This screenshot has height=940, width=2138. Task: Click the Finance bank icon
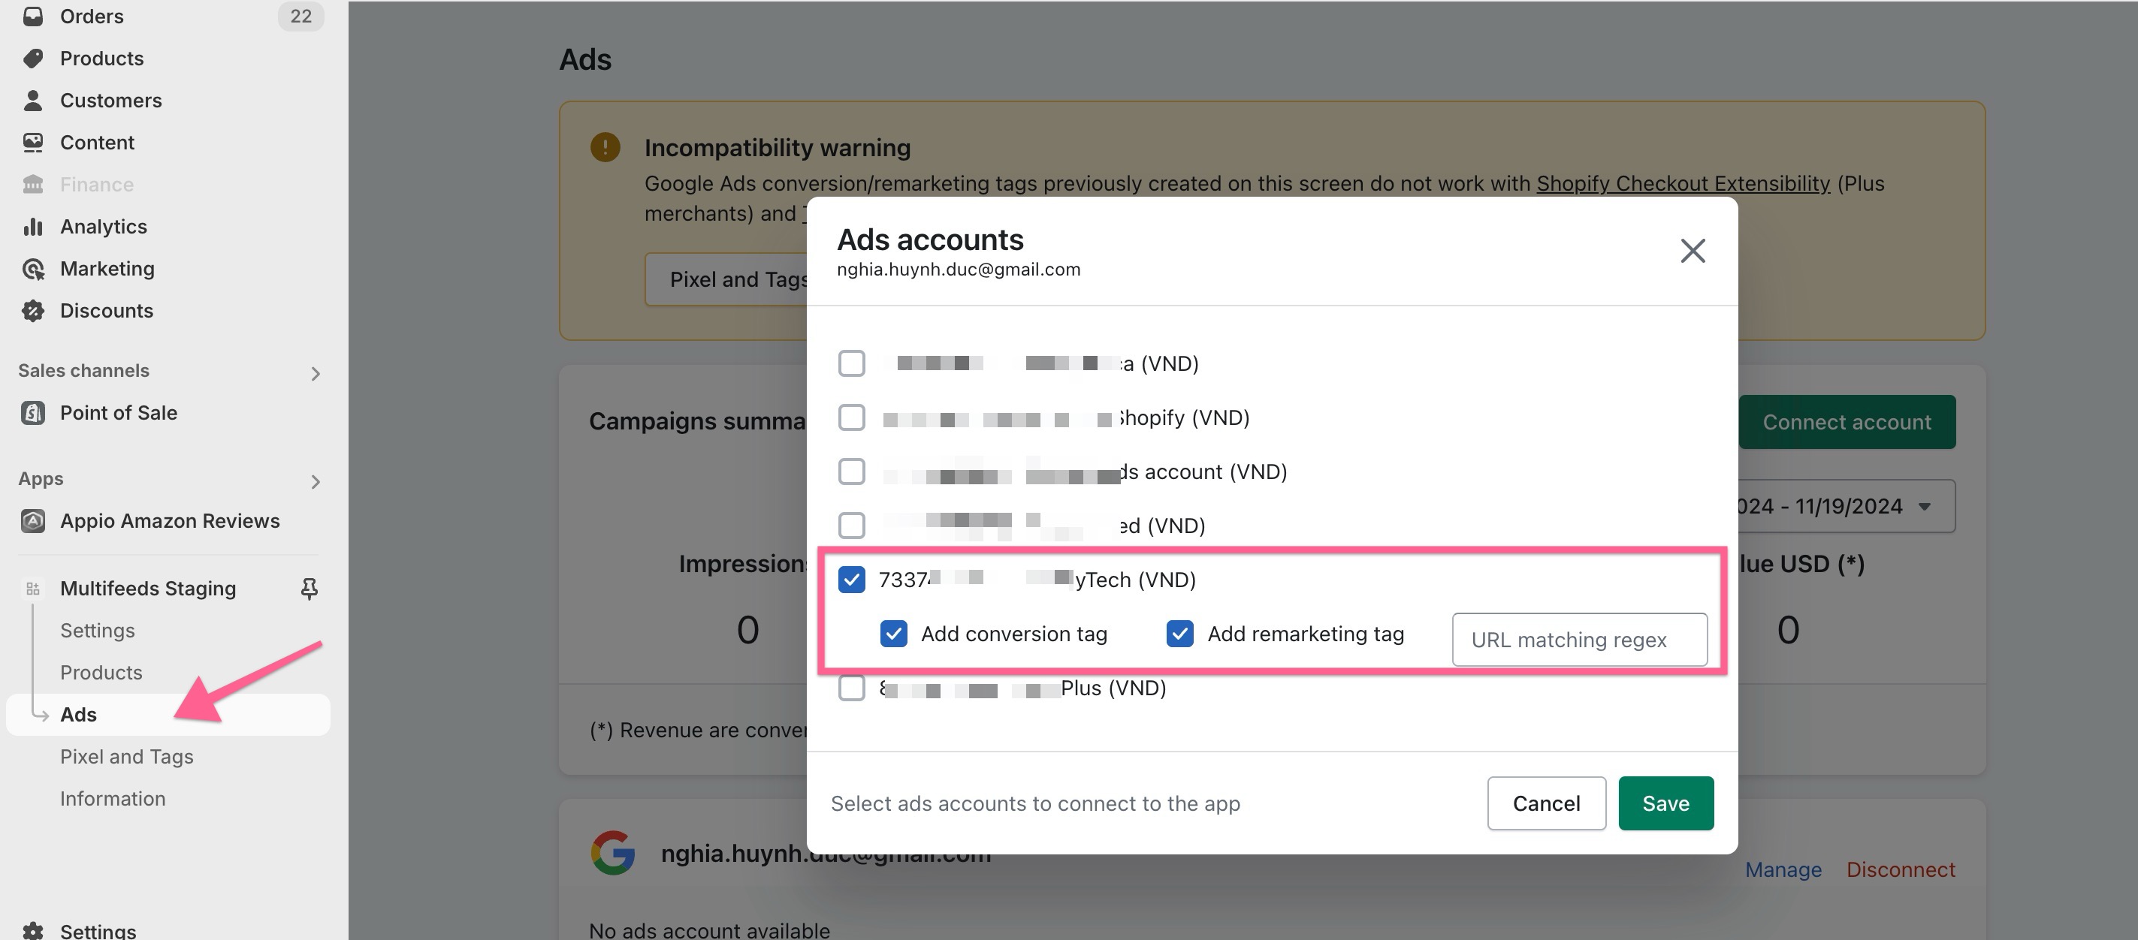click(x=32, y=184)
